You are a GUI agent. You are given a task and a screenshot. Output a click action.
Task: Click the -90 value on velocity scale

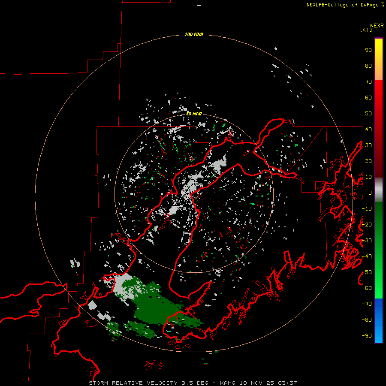coord(367,336)
